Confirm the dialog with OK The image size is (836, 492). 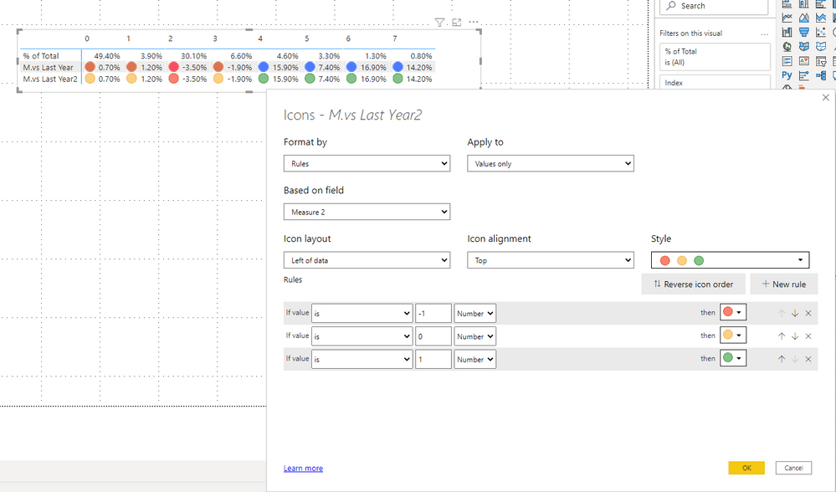pyautogui.click(x=746, y=468)
